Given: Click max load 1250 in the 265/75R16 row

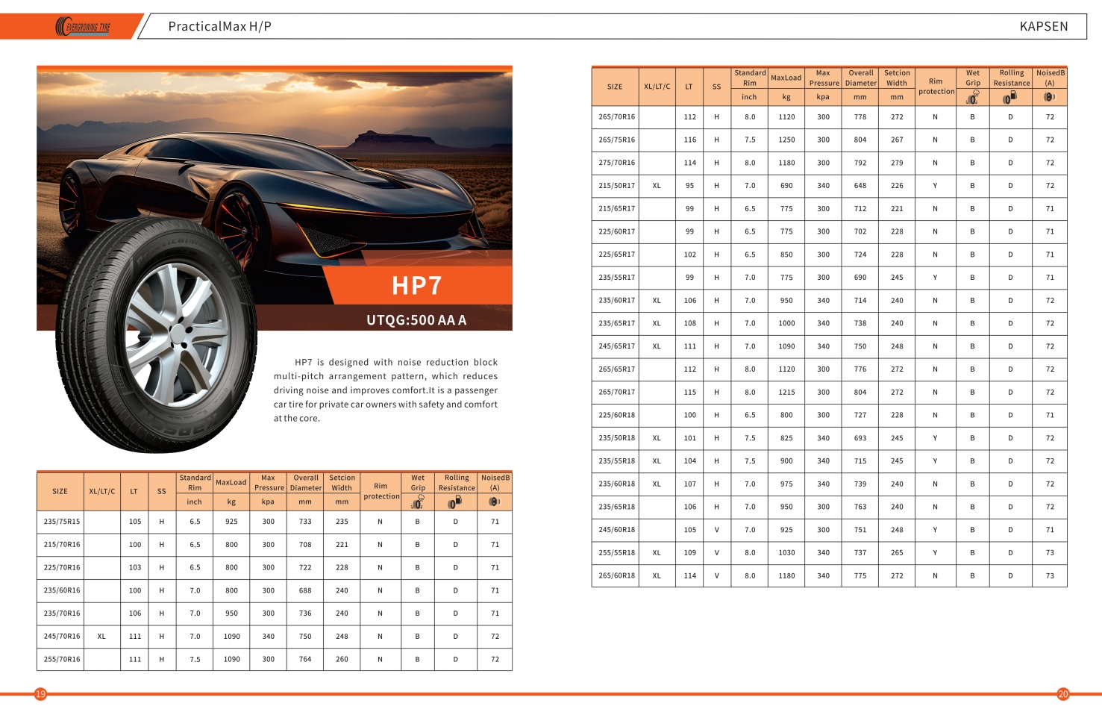Looking at the screenshot, I should tap(786, 140).
